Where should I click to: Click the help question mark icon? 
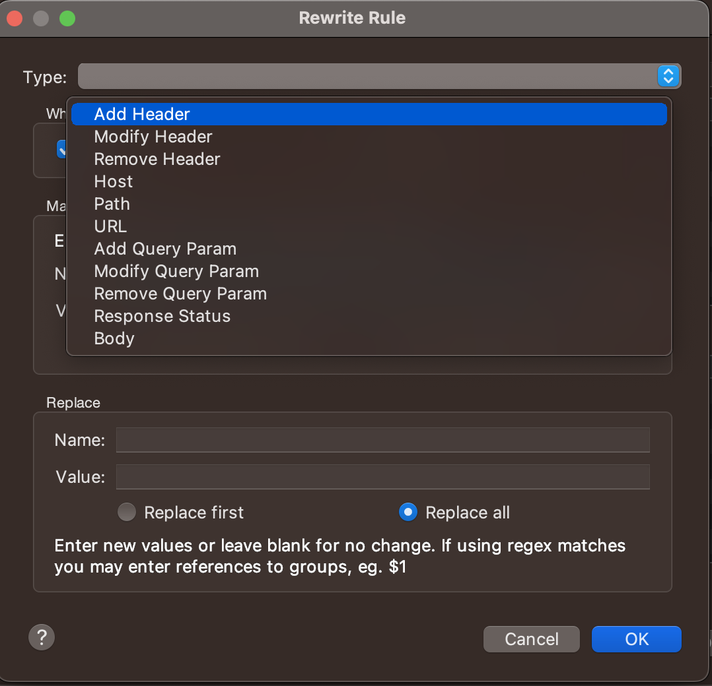pyautogui.click(x=42, y=638)
